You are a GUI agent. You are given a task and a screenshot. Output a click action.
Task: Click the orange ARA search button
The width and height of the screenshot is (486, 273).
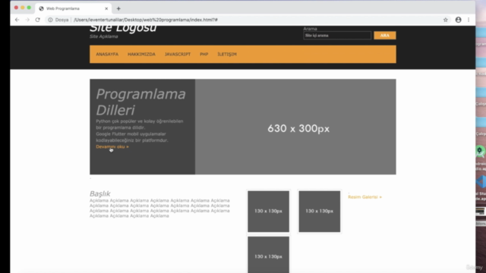click(385, 36)
